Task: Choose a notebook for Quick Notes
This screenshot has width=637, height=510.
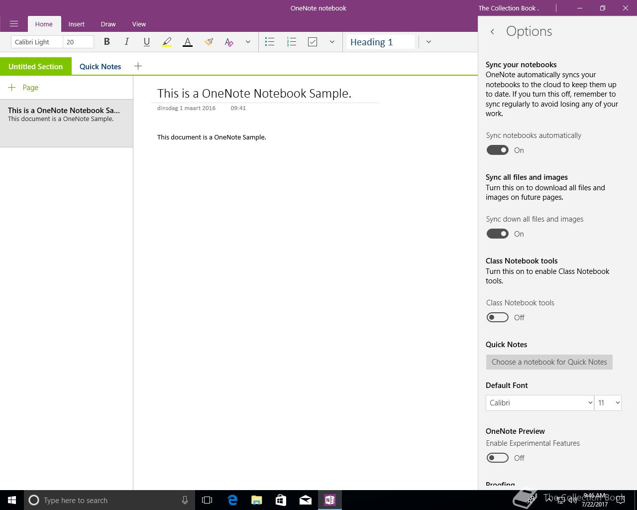Action: click(x=549, y=362)
